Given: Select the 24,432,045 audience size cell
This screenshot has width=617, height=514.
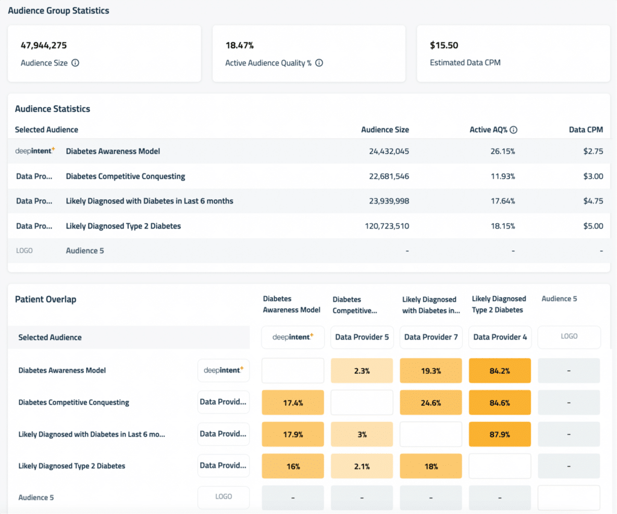Looking at the screenshot, I should point(389,151).
